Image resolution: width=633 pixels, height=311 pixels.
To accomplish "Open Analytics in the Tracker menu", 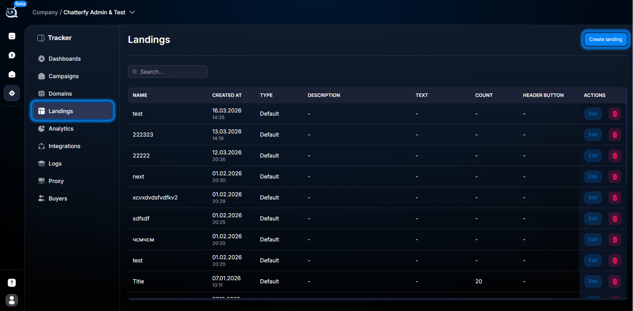I will pyautogui.click(x=72, y=129).
